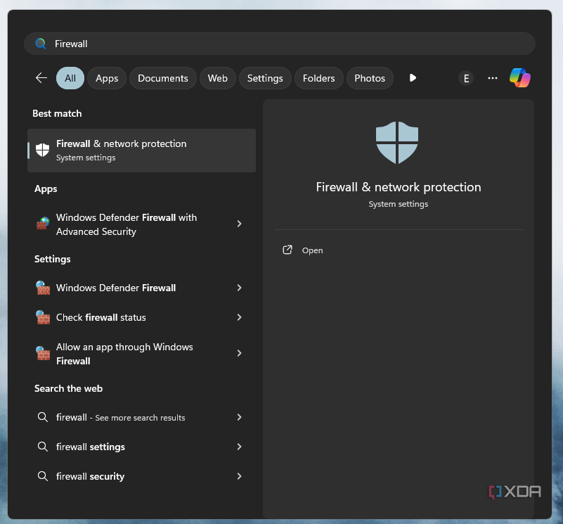Image resolution: width=563 pixels, height=524 pixels.
Task: Click the Open external-link icon in preview pane
Action: tap(287, 250)
